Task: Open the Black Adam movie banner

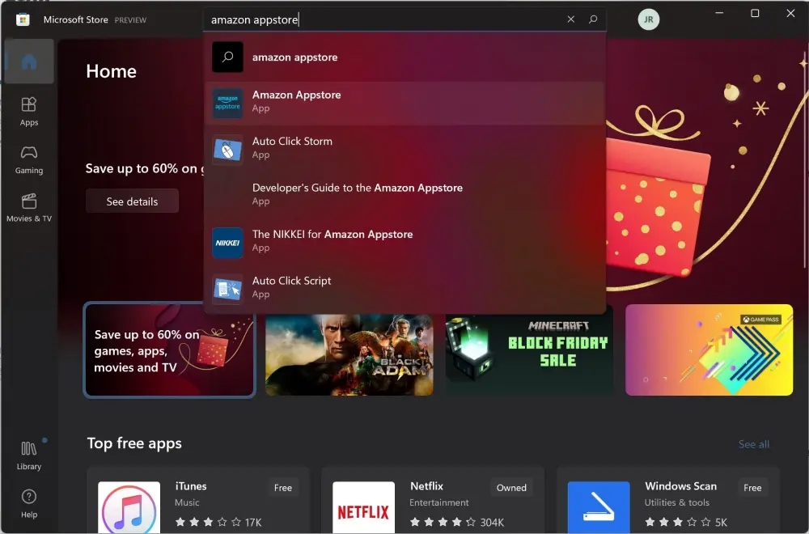Action: click(x=349, y=354)
